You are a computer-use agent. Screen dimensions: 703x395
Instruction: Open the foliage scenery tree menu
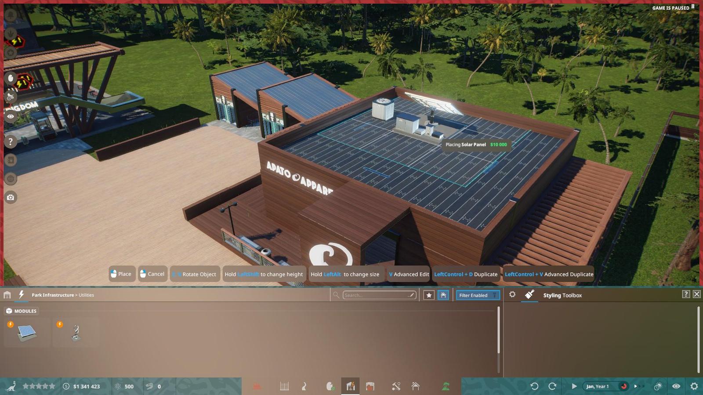[446, 386]
